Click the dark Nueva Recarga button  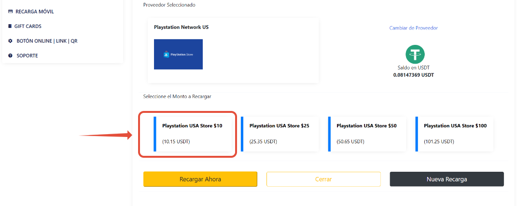[447, 179]
